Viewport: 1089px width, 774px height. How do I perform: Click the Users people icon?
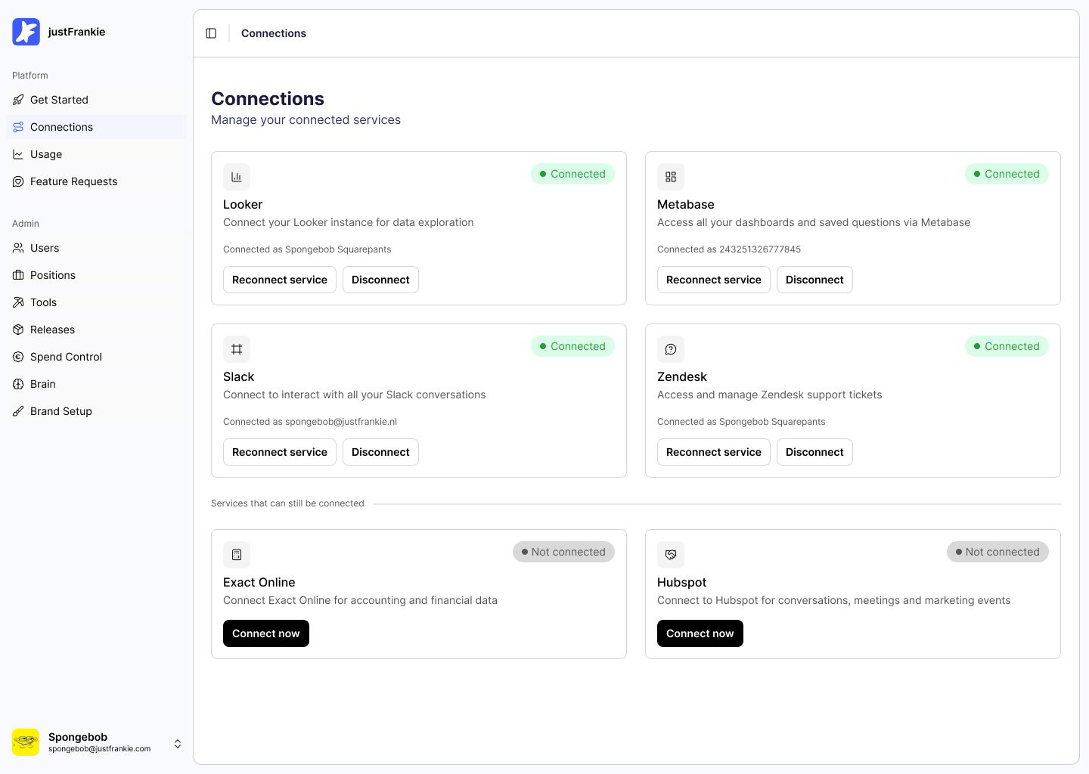point(18,248)
